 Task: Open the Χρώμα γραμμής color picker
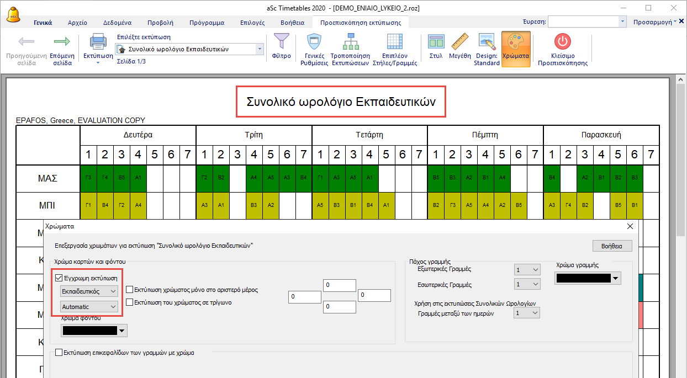588,279
